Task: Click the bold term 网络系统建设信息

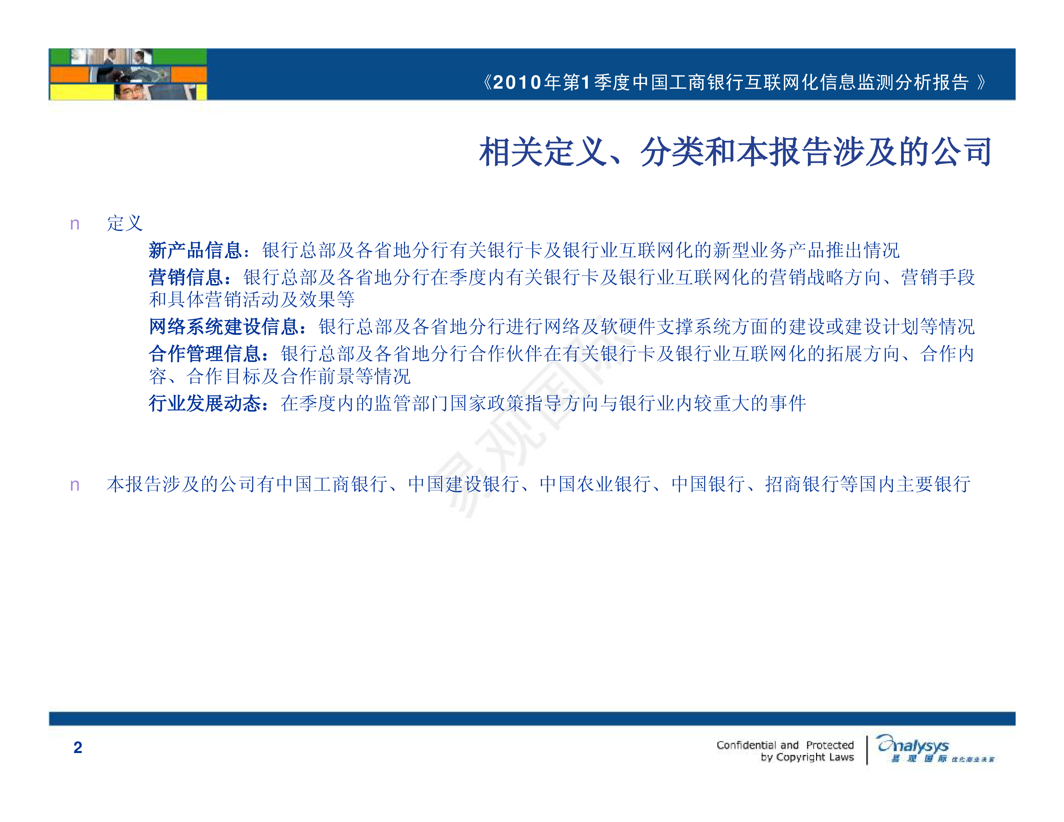Action: click(x=224, y=327)
